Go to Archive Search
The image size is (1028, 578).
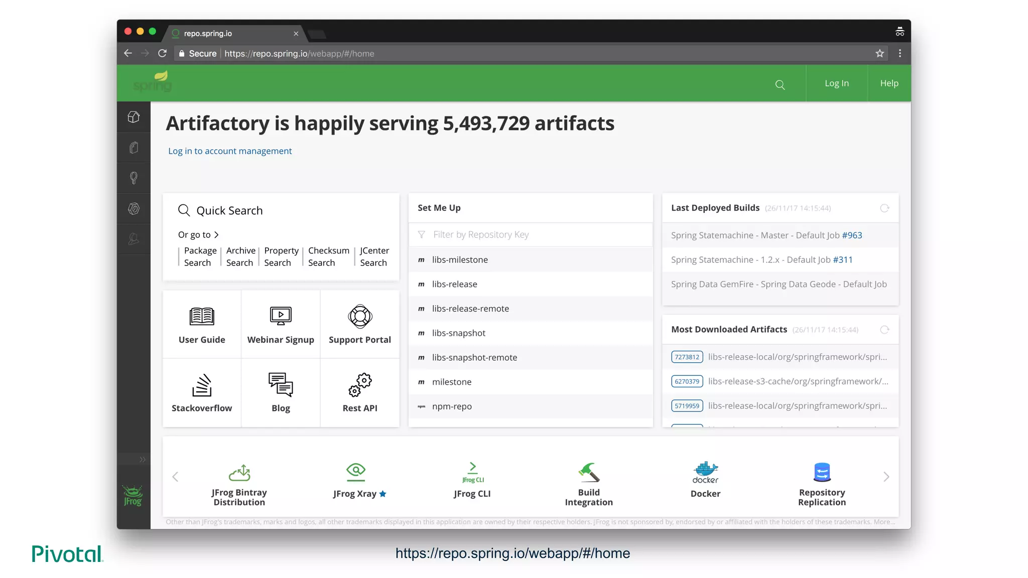coord(240,256)
